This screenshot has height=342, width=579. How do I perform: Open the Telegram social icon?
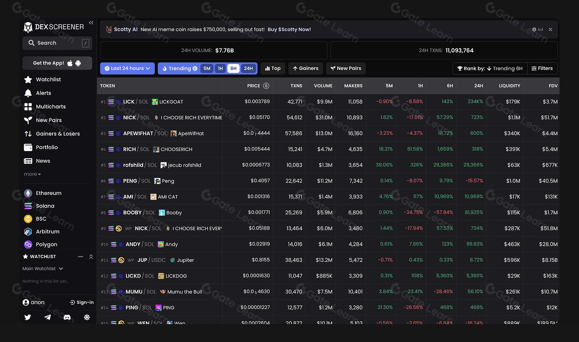point(47,317)
